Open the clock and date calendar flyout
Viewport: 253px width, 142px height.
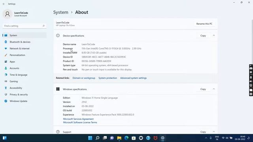[x=240, y=138]
